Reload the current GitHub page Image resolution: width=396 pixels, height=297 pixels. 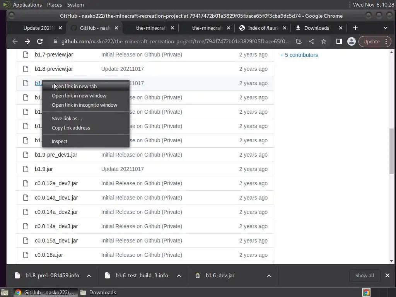tap(40, 41)
